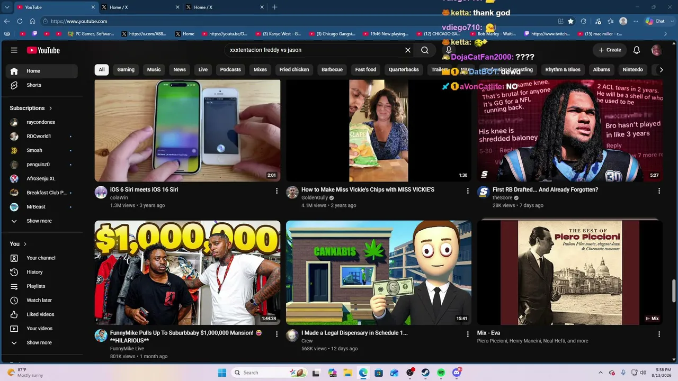This screenshot has width=678, height=381.
Task: Open more options for FunnyMike video
Action: point(276,334)
